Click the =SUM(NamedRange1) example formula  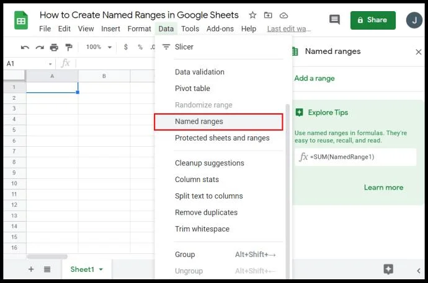click(x=355, y=157)
